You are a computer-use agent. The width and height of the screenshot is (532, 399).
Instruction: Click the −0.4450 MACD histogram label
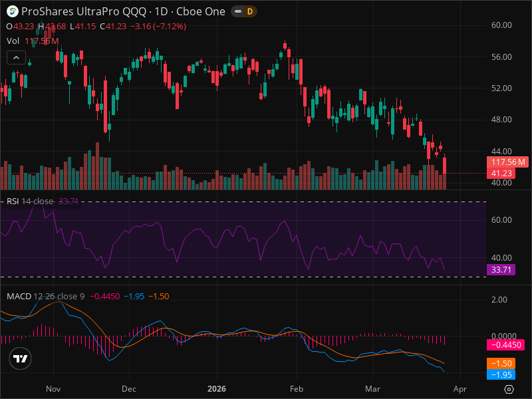505,345
